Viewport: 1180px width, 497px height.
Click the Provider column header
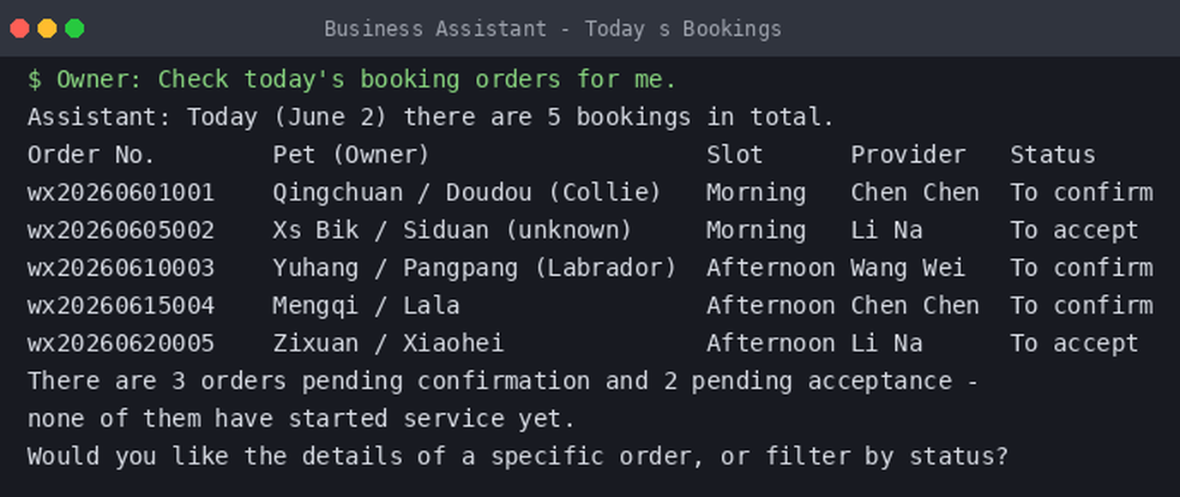click(x=908, y=154)
